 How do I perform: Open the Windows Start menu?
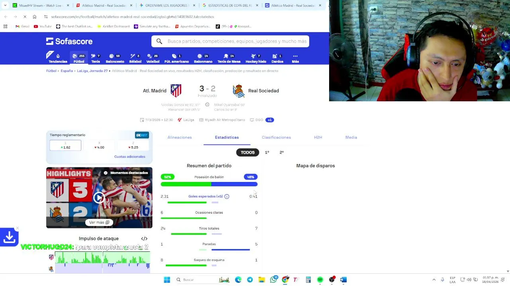click(x=167, y=280)
